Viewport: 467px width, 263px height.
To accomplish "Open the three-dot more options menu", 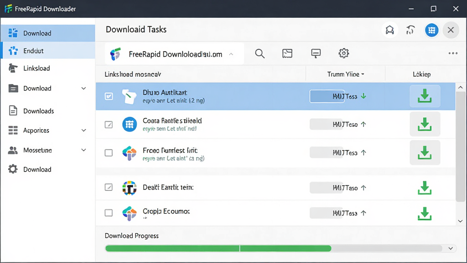I will pos(453,53).
